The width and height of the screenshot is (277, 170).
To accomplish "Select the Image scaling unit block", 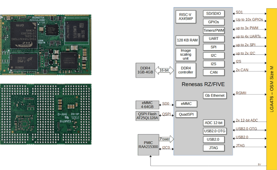I will coord(186,55).
